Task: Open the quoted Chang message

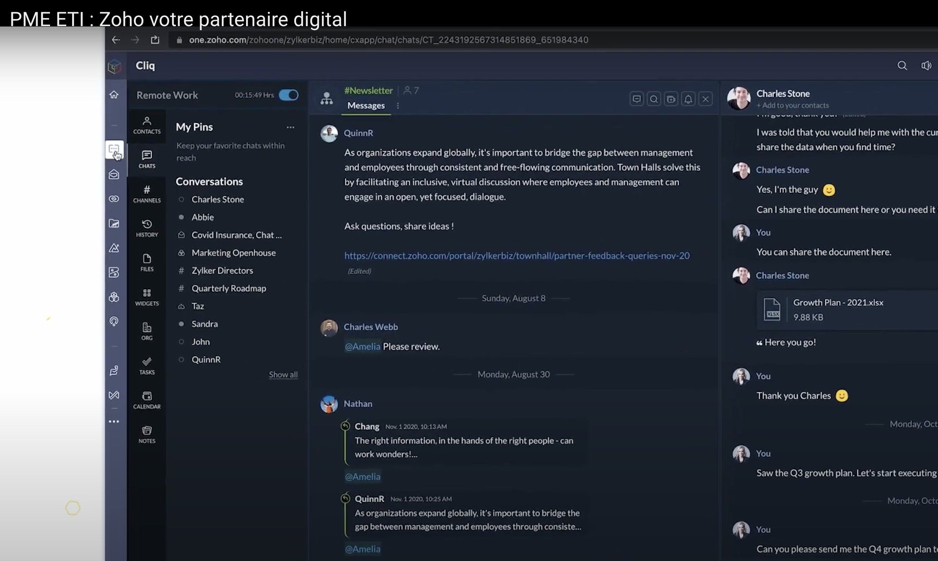Action: (x=465, y=440)
